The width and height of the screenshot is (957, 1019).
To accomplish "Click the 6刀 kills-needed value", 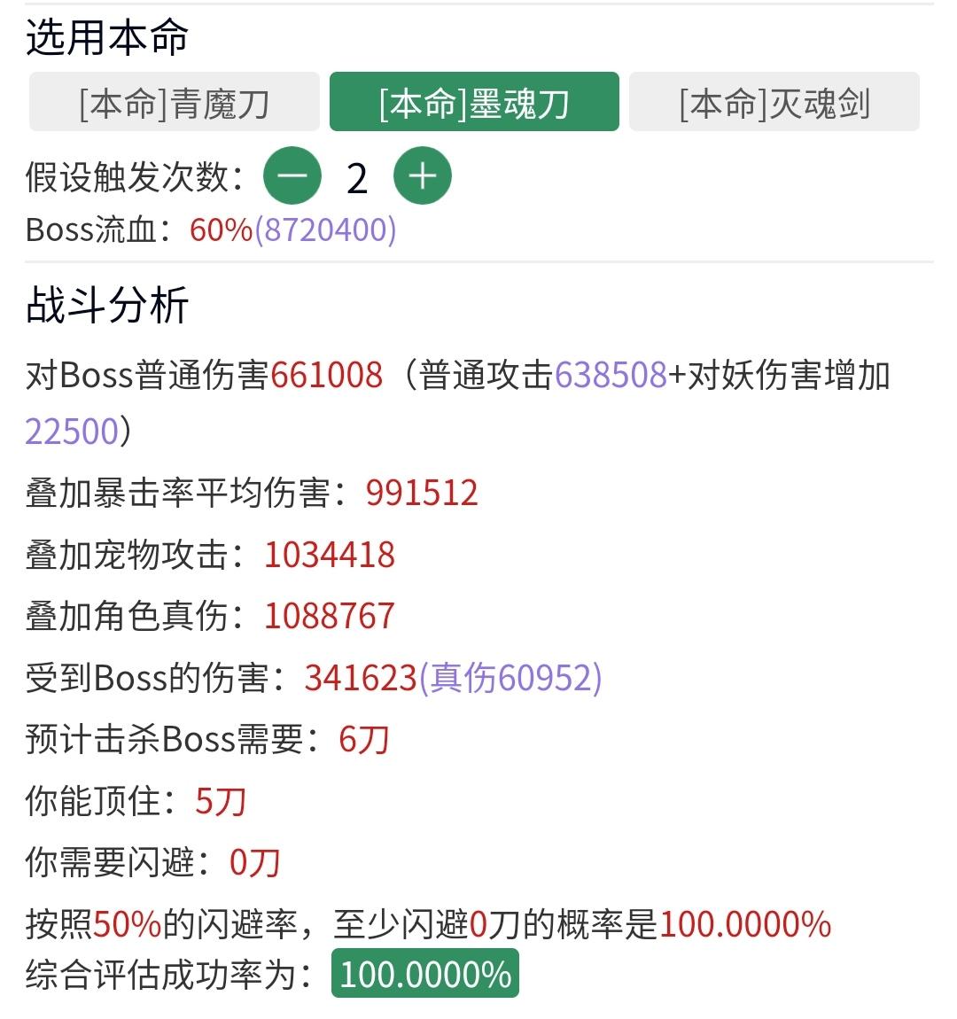I will [364, 740].
